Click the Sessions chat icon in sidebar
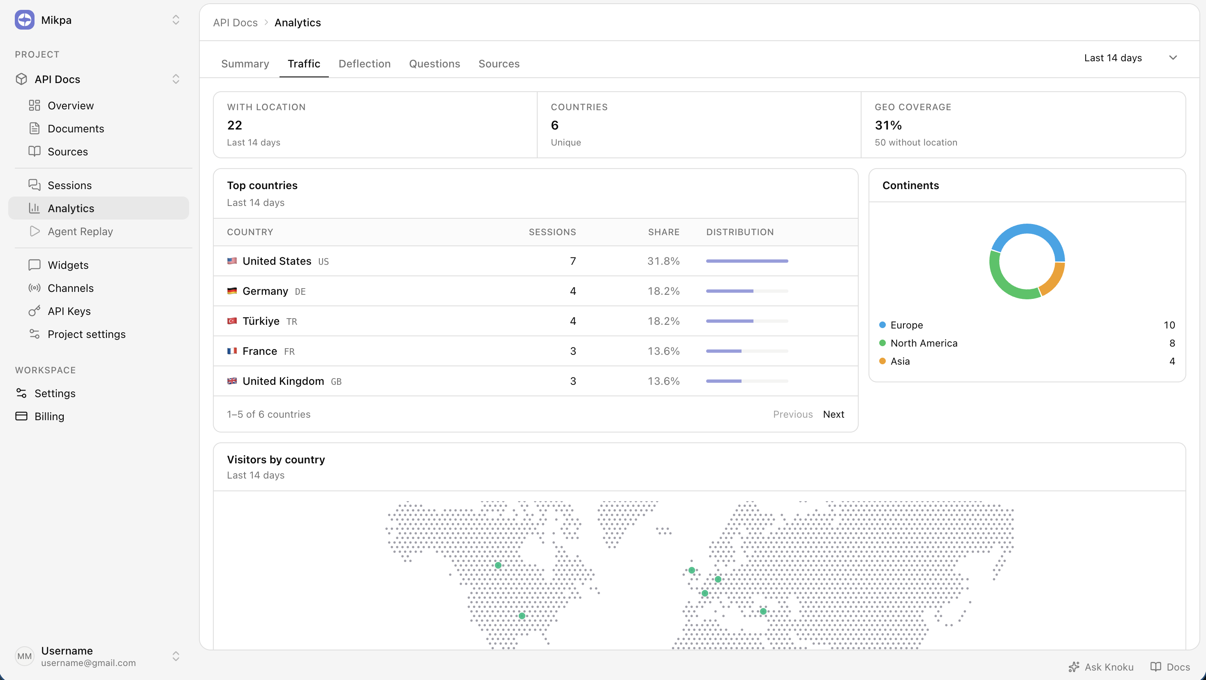 coord(34,185)
